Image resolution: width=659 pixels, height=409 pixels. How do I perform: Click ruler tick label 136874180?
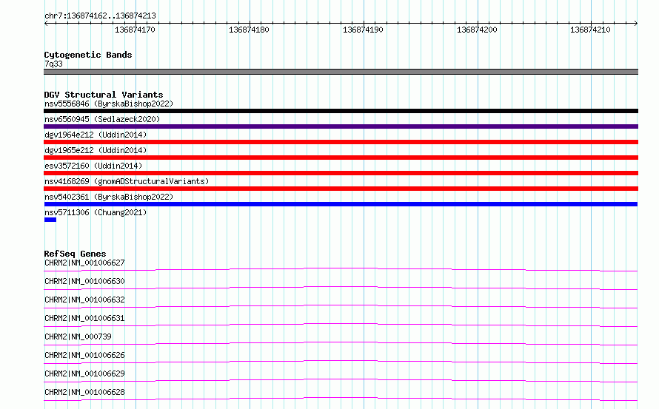pos(249,30)
